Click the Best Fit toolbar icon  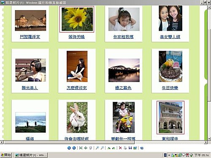pyautogui.click(x=81, y=148)
